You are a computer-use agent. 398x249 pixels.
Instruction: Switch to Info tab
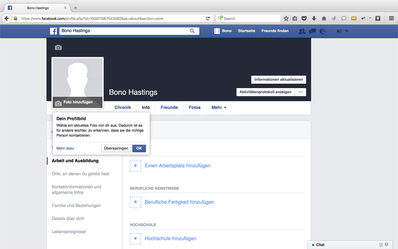coord(146,108)
